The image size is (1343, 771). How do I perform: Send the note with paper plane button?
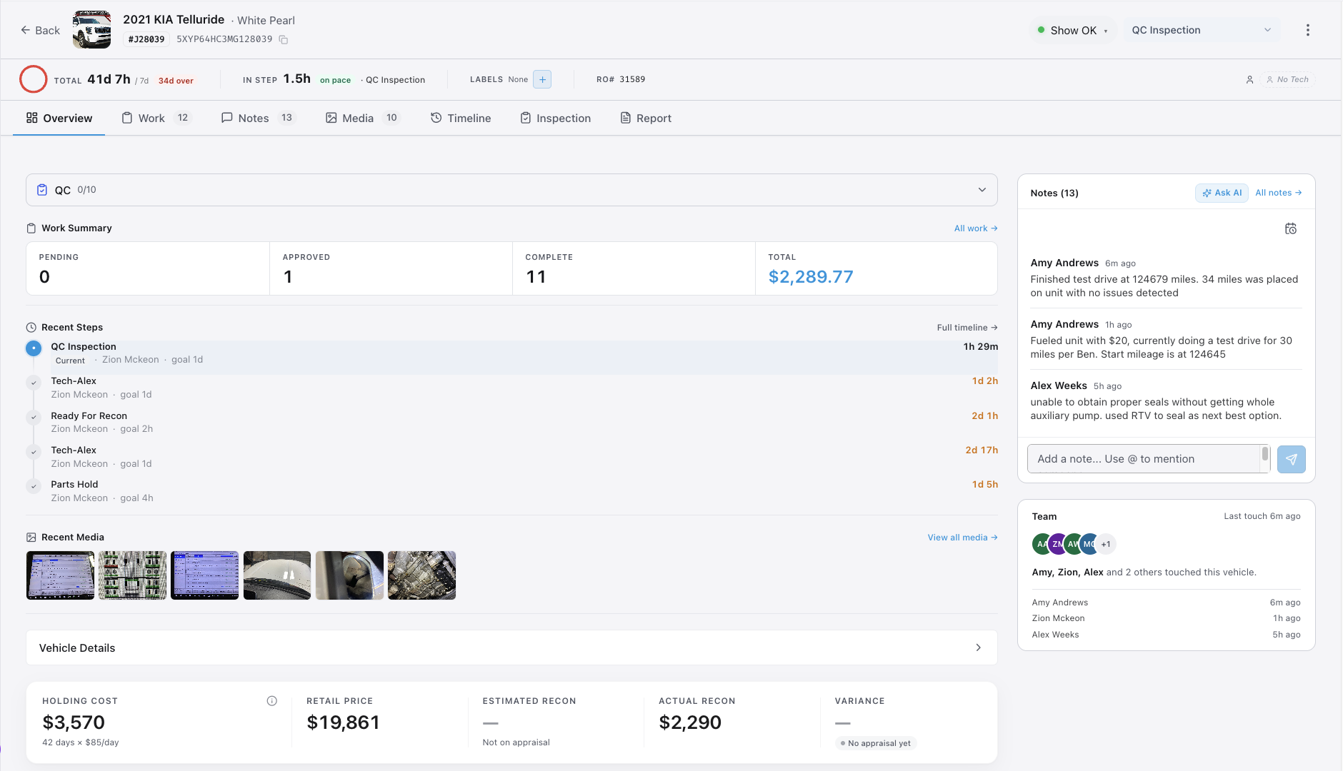(1291, 459)
